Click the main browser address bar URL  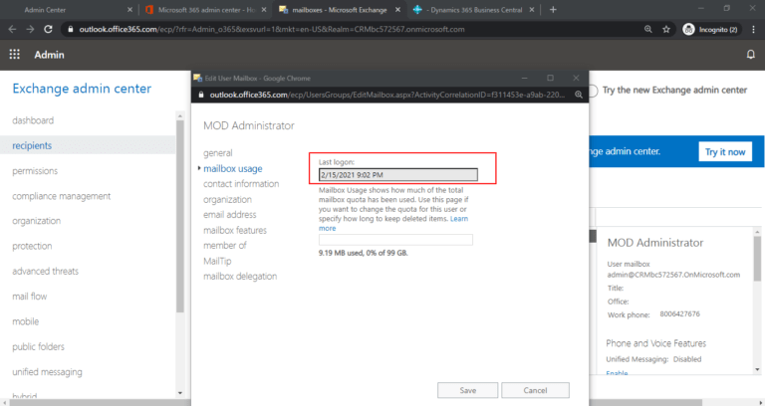coord(272,29)
